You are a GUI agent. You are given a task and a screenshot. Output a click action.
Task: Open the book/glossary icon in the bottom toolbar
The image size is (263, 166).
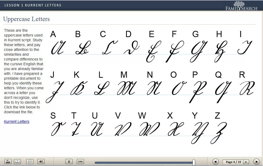tap(18, 162)
